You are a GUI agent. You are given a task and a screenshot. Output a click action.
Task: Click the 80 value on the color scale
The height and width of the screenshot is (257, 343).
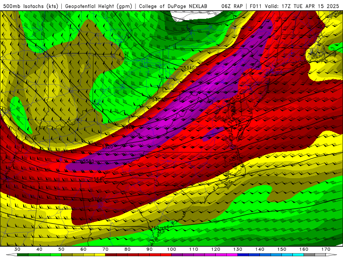coord(127,249)
